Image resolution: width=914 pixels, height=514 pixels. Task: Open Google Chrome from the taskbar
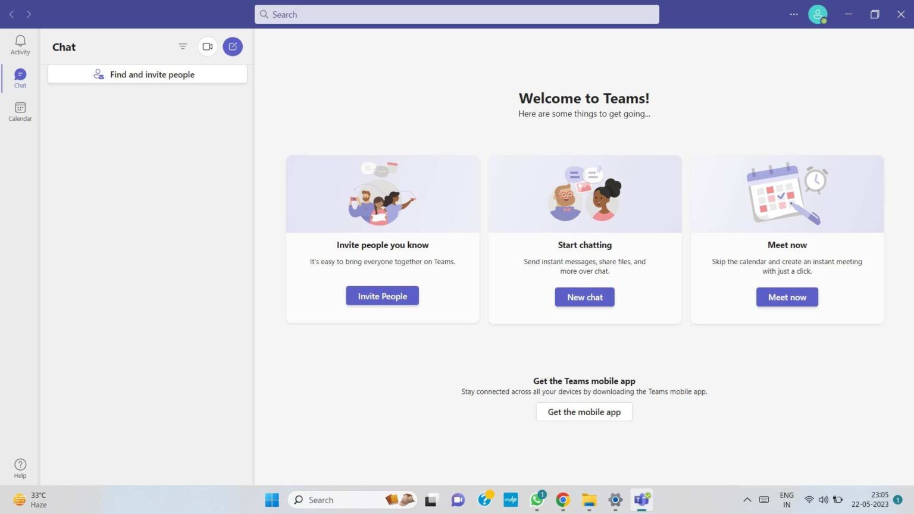[562, 500]
